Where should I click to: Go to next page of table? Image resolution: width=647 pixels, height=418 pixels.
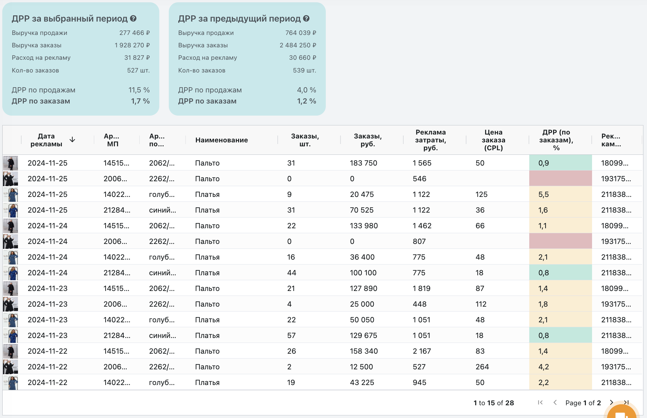(611, 402)
